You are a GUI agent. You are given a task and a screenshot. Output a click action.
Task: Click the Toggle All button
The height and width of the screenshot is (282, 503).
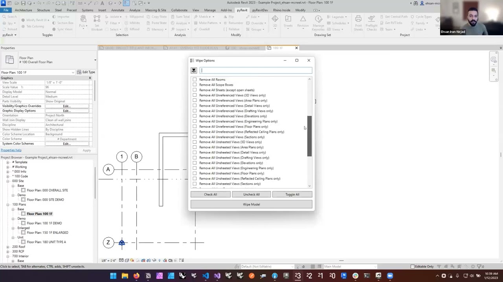[292, 194]
